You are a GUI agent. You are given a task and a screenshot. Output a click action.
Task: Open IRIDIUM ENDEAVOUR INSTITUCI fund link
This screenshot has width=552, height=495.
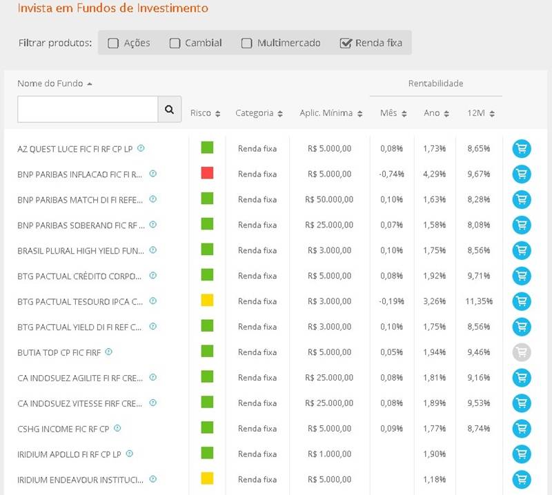tap(80, 480)
